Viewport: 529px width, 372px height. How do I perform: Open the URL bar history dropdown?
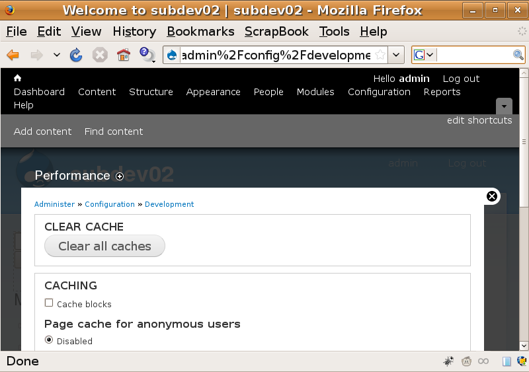[396, 55]
